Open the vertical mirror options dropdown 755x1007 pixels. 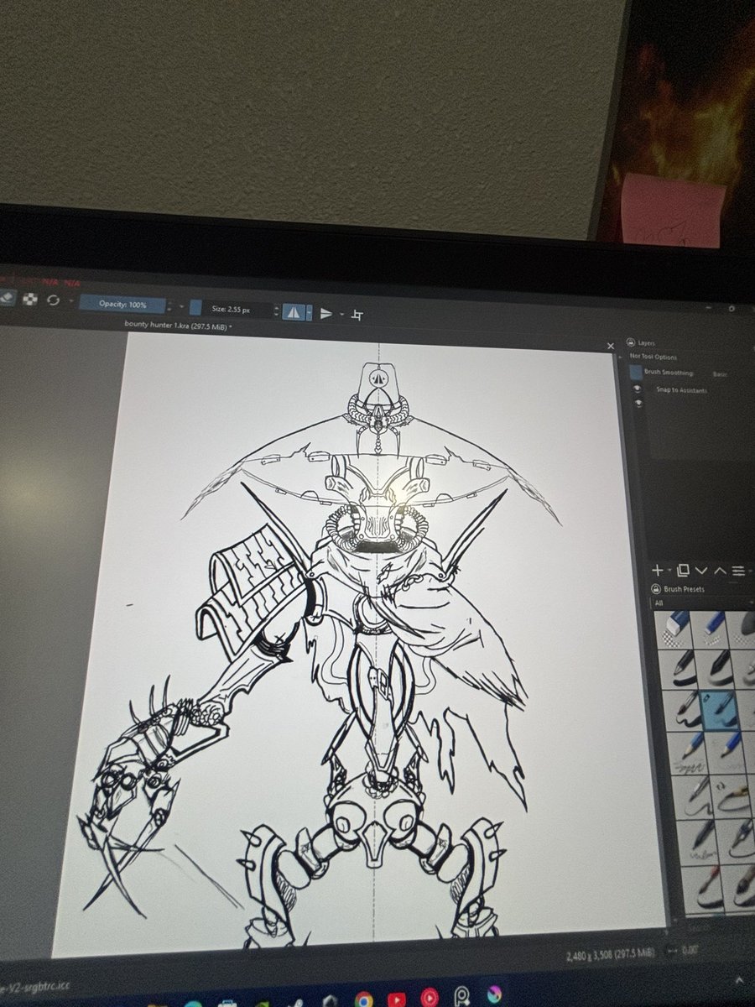[342, 315]
